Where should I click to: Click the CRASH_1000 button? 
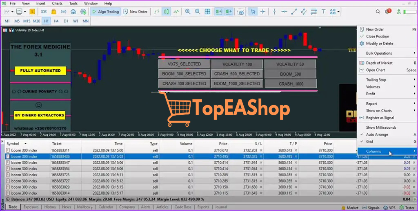[x=291, y=84]
